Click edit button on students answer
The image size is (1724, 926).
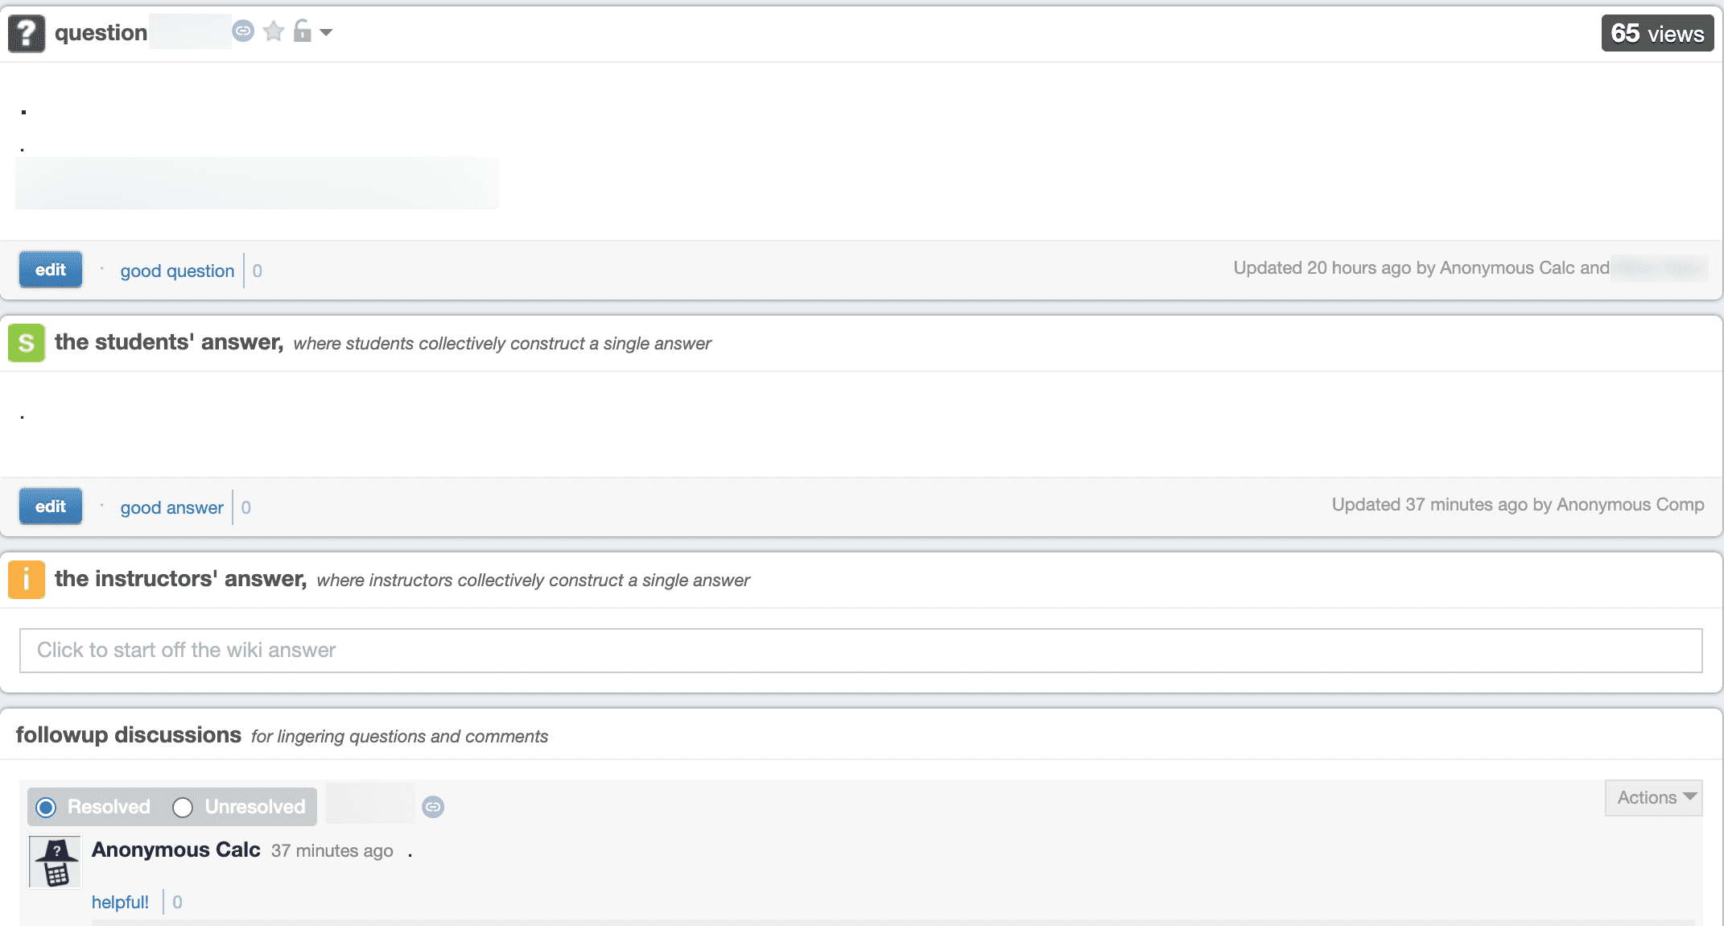click(49, 506)
